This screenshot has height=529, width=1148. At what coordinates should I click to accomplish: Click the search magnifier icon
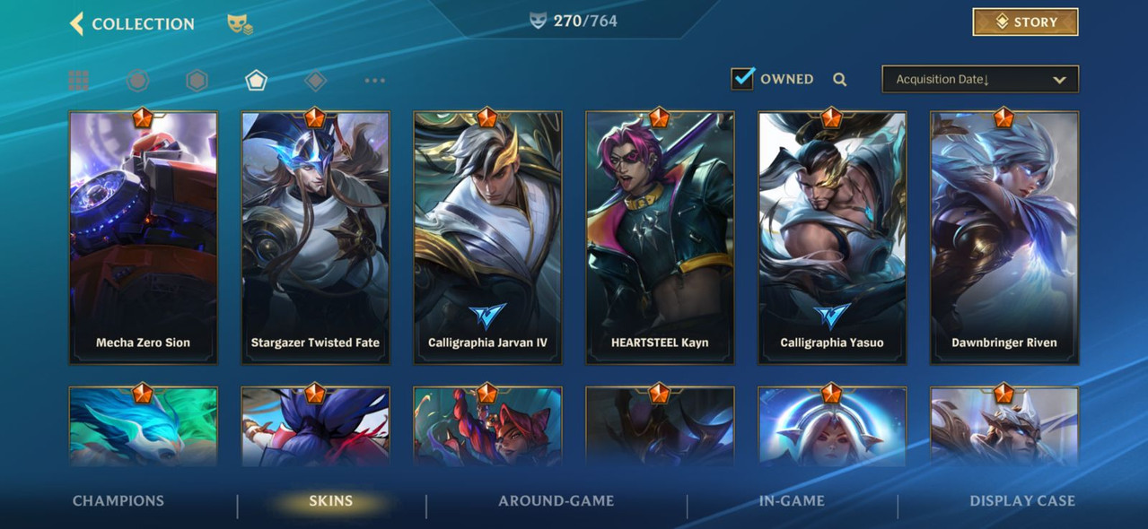(x=839, y=80)
